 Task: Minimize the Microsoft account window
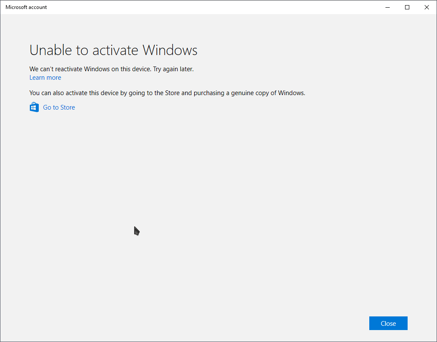click(x=388, y=7)
